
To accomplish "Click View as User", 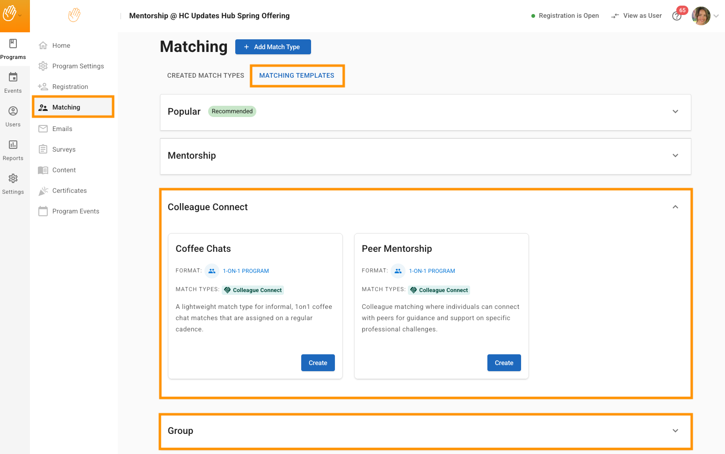I will point(637,16).
